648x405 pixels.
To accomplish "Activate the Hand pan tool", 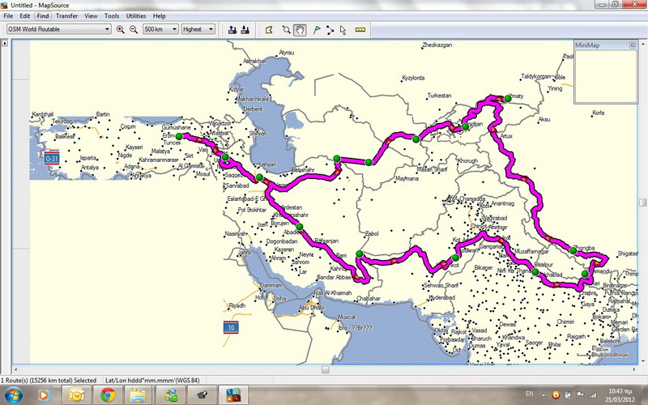I will tap(299, 29).
